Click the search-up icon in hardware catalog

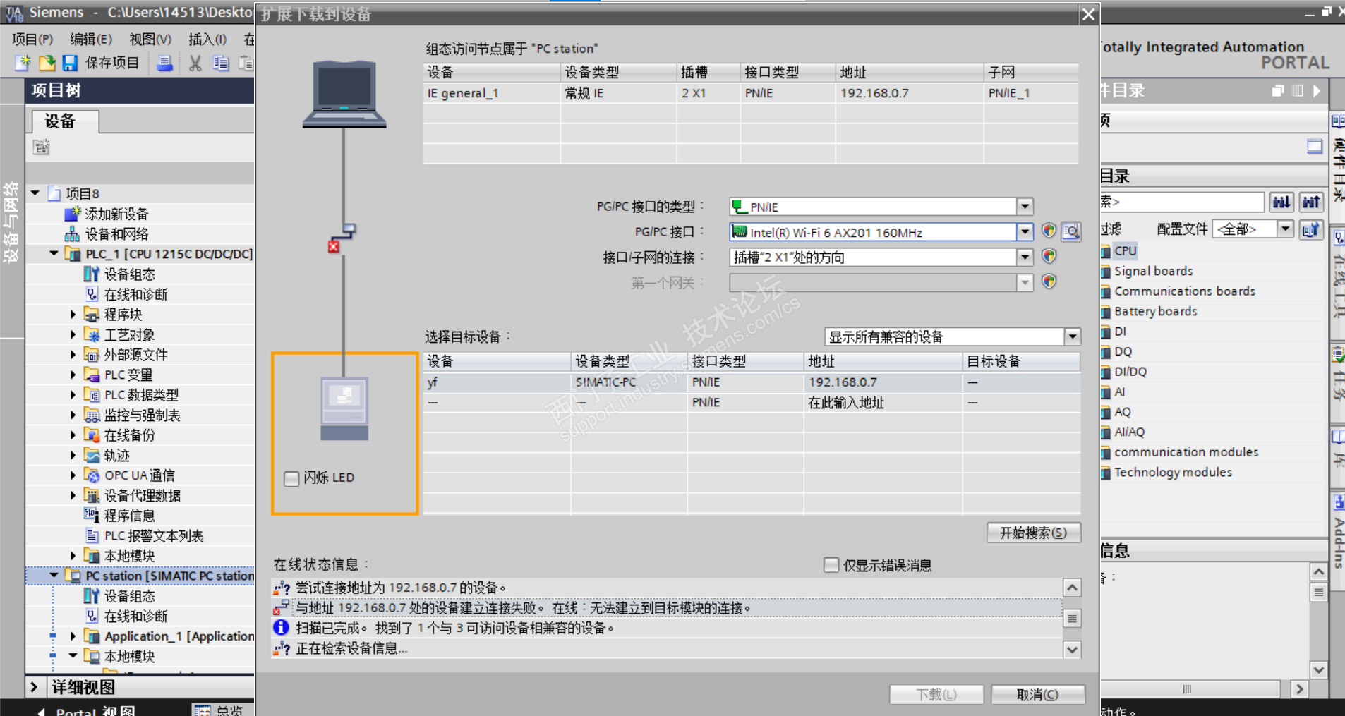click(1311, 202)
